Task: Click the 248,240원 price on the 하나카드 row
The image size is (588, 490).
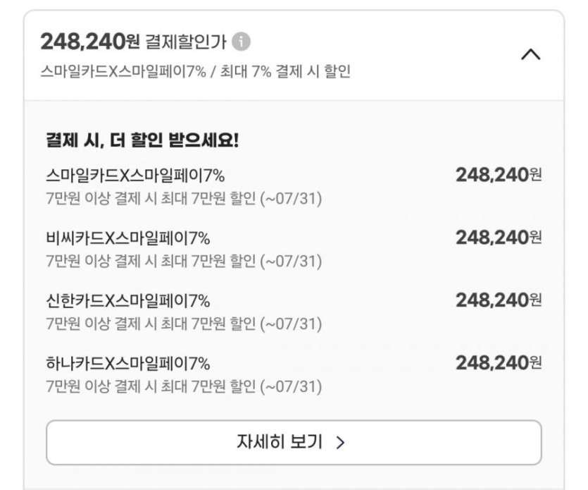Action: pyautogui.click(x=499, y=363)
